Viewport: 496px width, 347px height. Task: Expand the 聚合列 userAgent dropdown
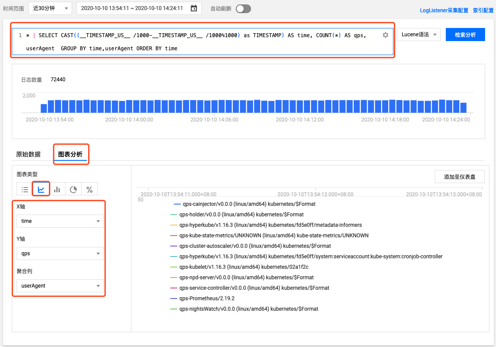[x=60, y=285]
